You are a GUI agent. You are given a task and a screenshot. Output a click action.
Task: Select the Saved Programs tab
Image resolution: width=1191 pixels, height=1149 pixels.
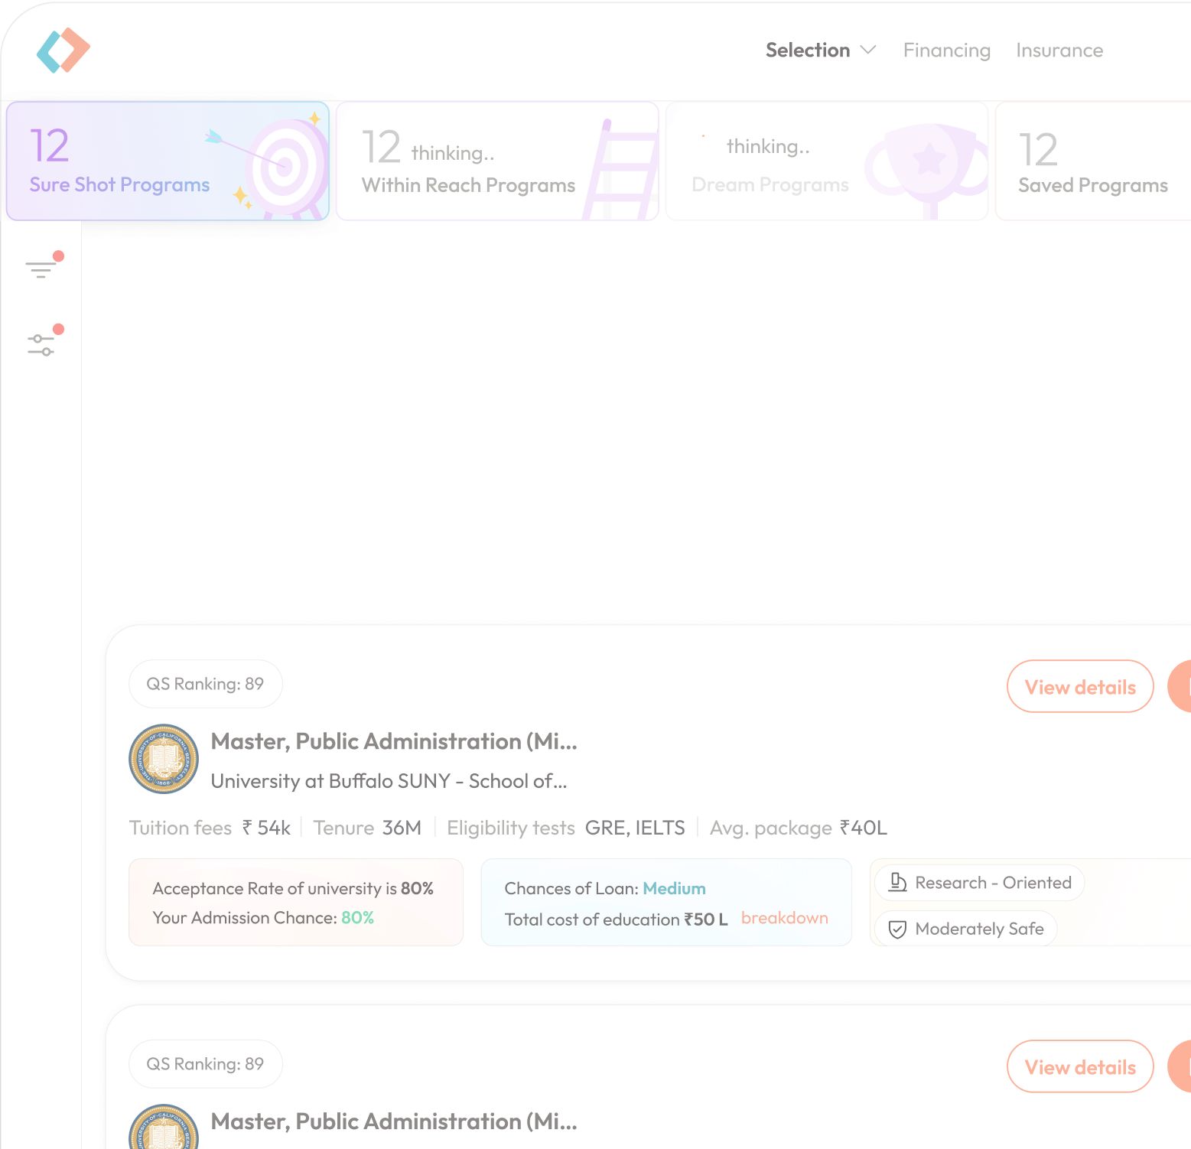(1093, 161)
